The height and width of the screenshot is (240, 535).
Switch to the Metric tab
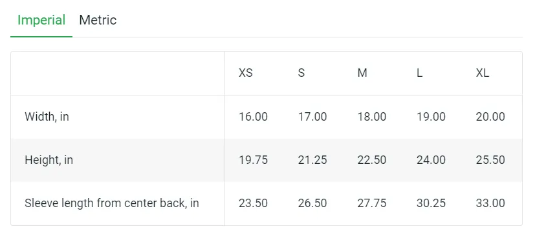click(98, 20)
